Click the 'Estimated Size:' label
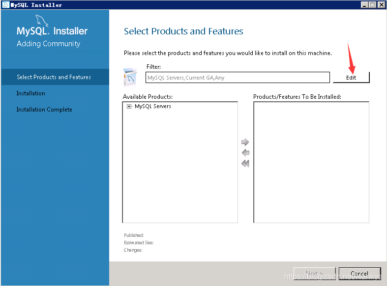 139,243
